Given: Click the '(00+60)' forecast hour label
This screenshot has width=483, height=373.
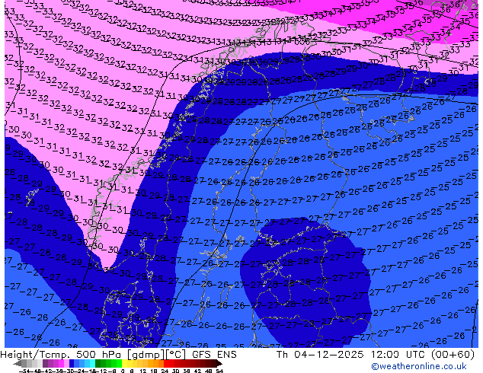Looking at the screenshot, I should click(453, 355).
